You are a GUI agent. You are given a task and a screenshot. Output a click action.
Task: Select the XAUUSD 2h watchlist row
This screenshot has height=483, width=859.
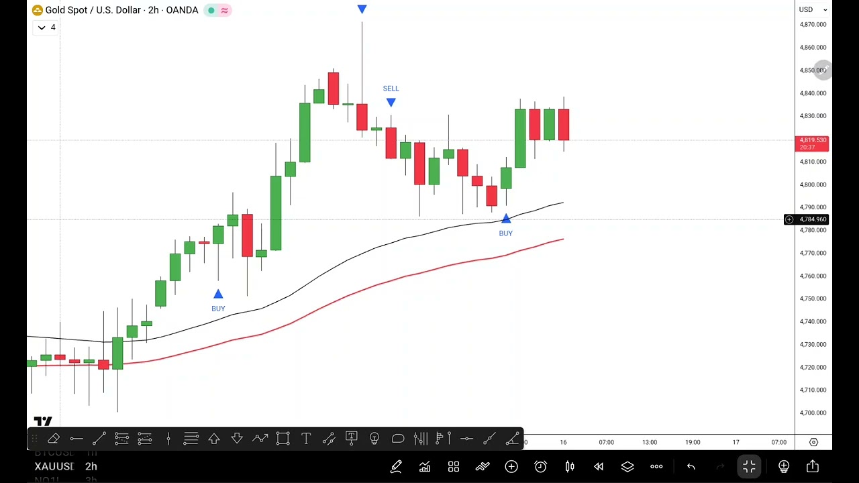[66, 466]
